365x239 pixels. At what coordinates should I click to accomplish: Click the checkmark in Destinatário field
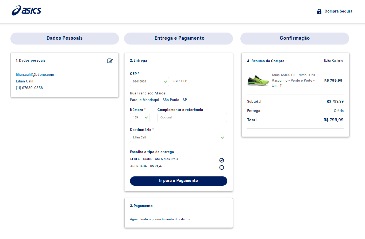(x=223, y=138)
